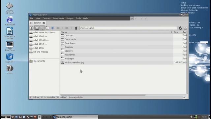Click the Refresh icon

click(180, 28)
